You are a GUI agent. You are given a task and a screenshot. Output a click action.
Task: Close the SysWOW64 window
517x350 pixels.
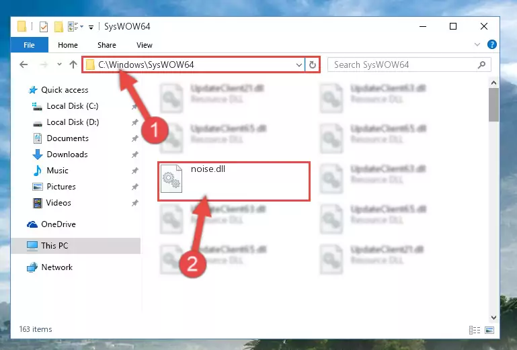coord(483,26)
